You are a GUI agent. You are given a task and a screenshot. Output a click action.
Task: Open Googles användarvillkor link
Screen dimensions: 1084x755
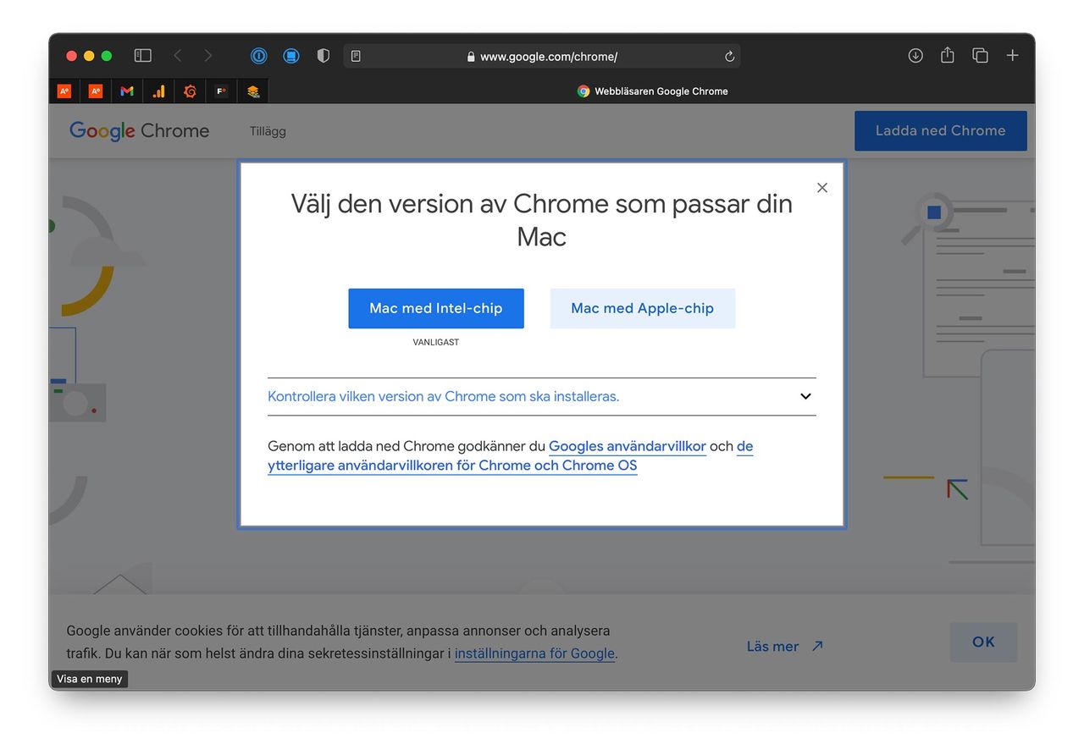(x=628, y=446)
